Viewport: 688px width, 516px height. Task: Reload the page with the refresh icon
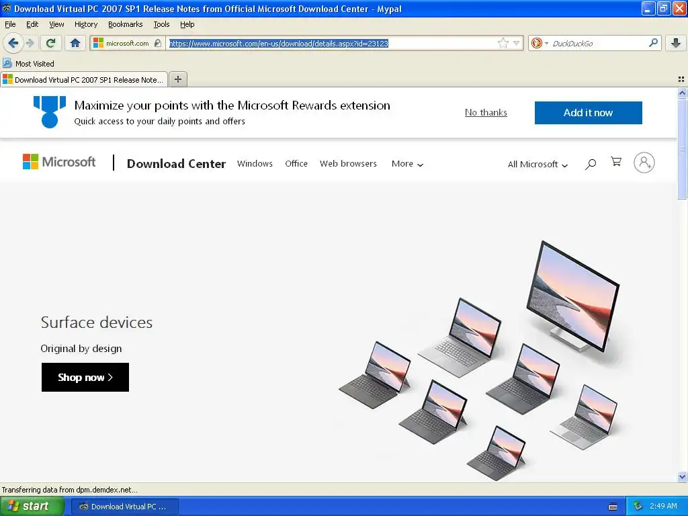(x=51, y=43)
